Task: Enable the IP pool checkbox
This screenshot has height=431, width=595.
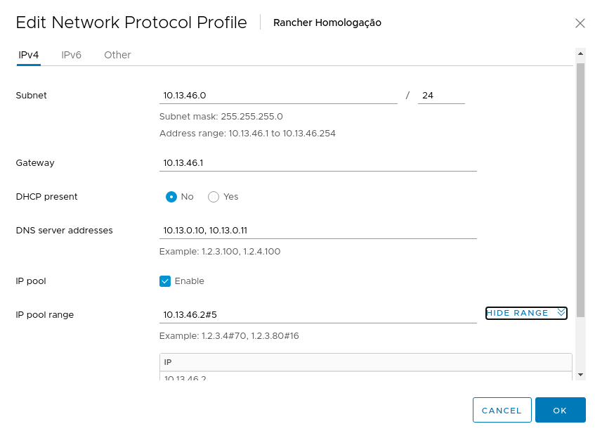Action: 164,281
